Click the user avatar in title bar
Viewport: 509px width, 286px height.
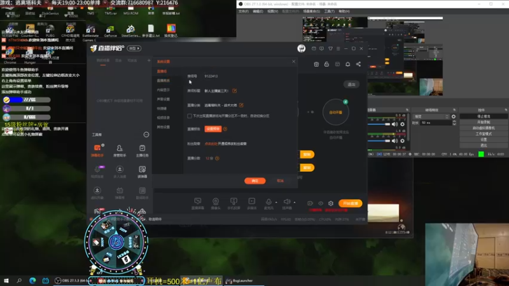pos(301,48)
